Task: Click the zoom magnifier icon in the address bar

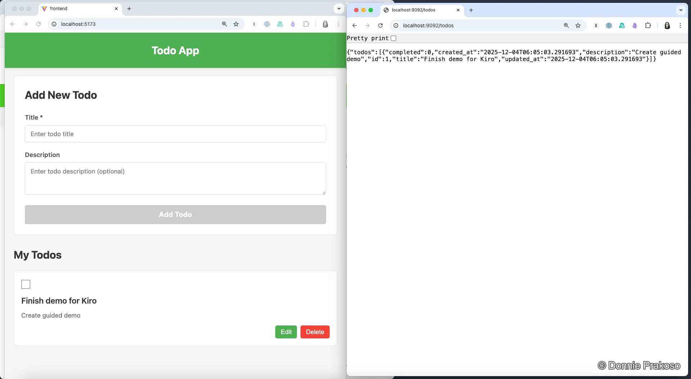Action: coord(224,24)
